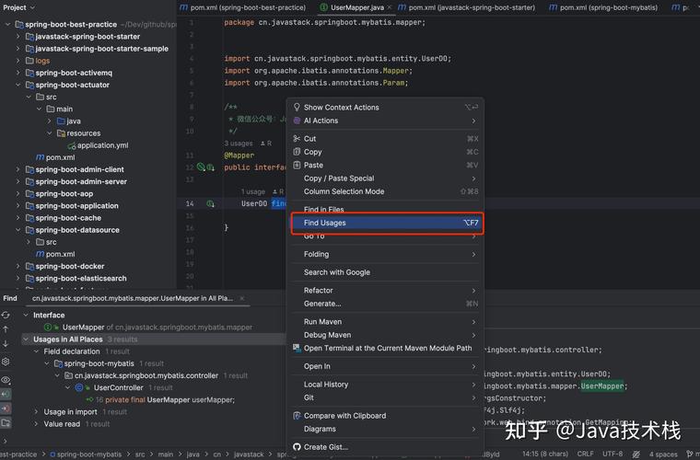Jump to next occurrence in Find panel
The width and height of the screenshot is (700, 460).
tap(6, 344)
